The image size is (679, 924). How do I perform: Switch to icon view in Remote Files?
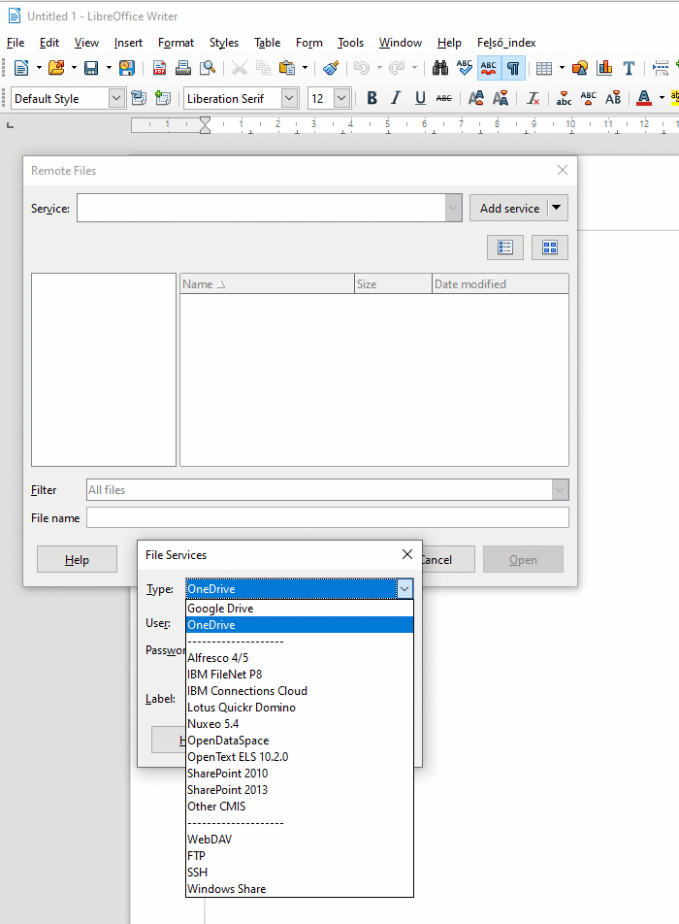pos(550,247)
